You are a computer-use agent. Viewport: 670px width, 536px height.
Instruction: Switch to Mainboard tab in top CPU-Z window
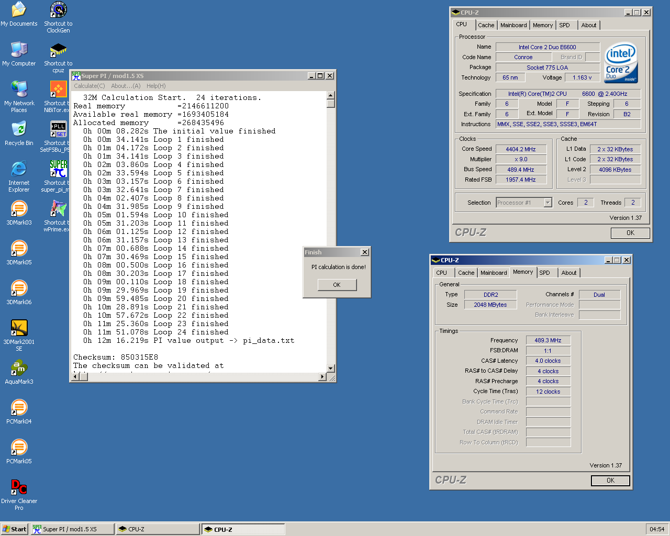tap(513, 25)
